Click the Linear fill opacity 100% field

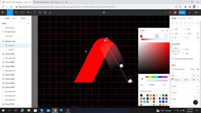tap(186, 80)
